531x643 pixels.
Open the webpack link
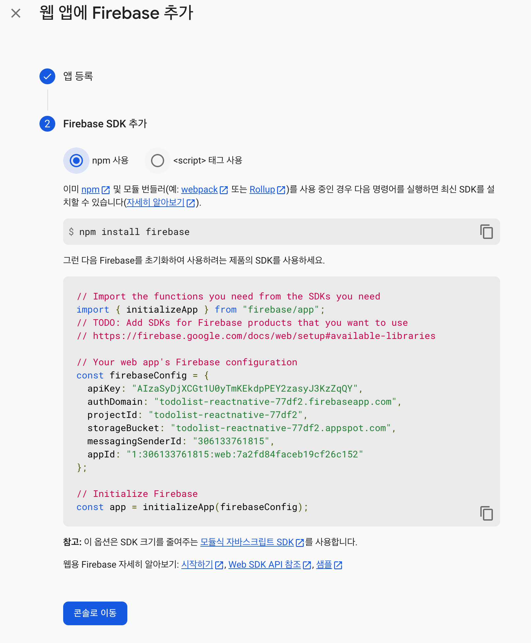199,190
